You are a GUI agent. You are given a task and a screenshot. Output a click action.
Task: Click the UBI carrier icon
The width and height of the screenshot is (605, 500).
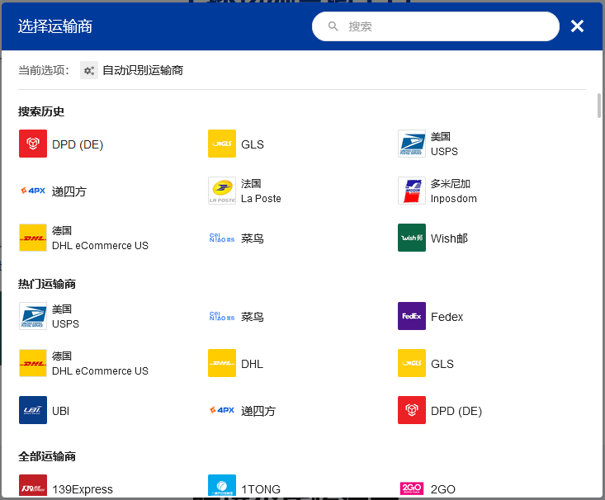(33, 410)
